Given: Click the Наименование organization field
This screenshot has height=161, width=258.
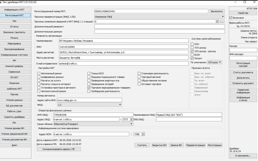Looking at the screenshot, I should click(x=124, y=41).
